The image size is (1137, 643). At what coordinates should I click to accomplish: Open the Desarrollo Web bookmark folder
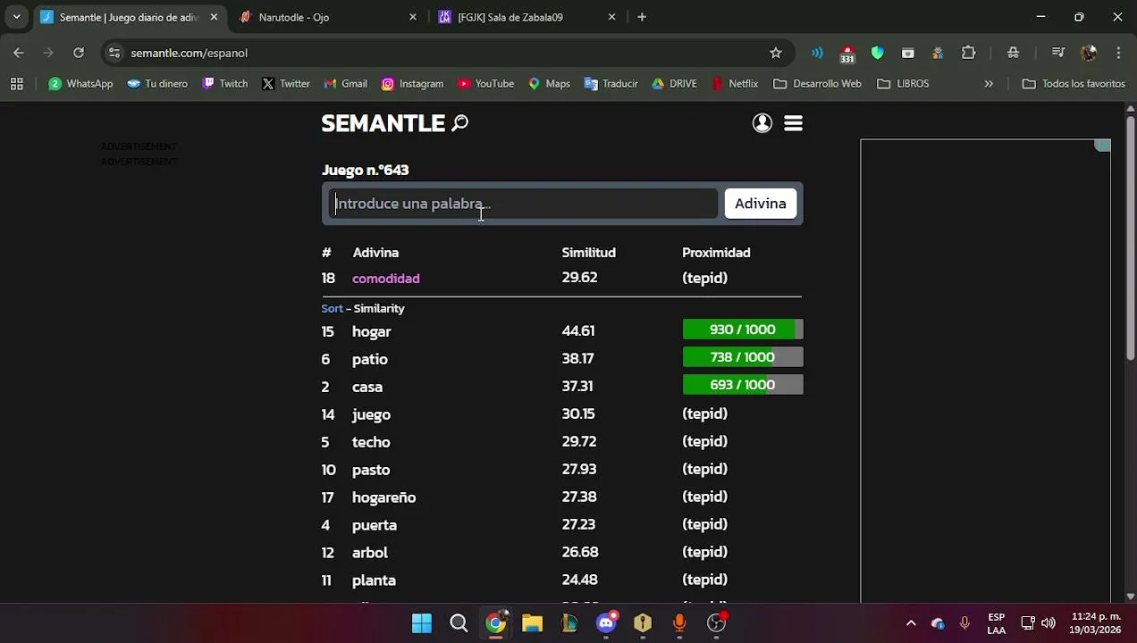pyautogui.click(x=817, y=83)
